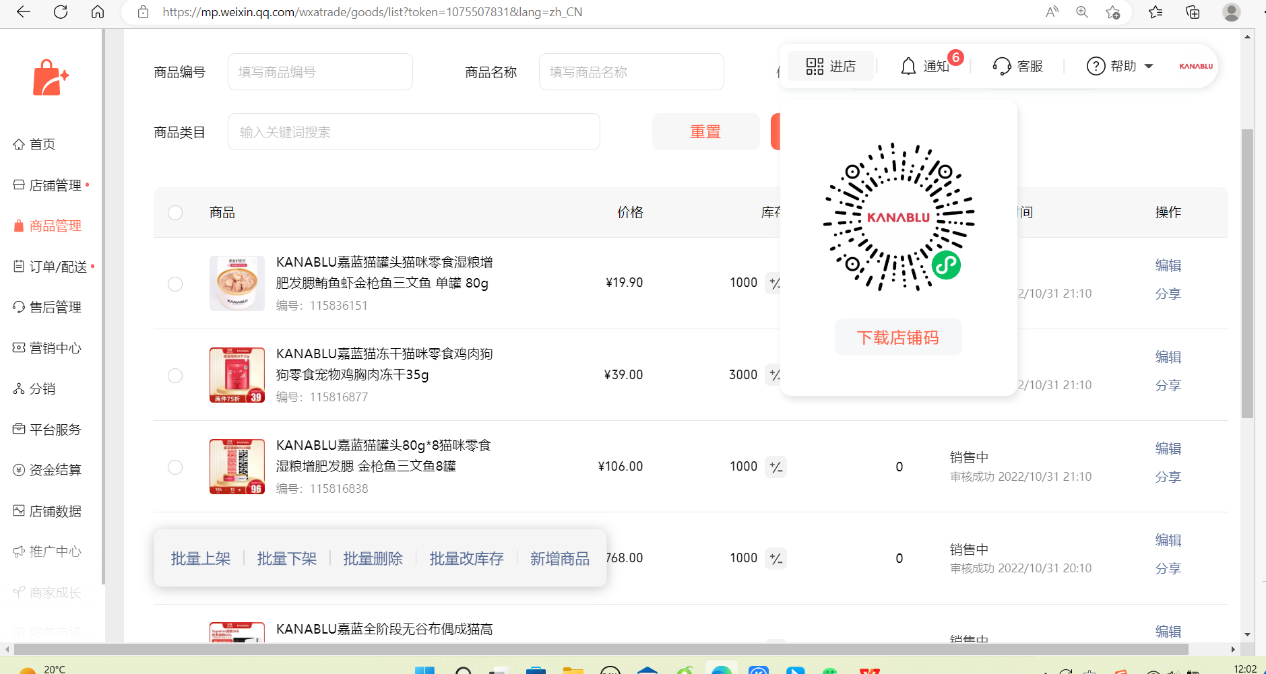The width and height of the screenshot is (1266, 674).
Task: Expand the 帮助 help dropdown
Action: pos(1120,66)
